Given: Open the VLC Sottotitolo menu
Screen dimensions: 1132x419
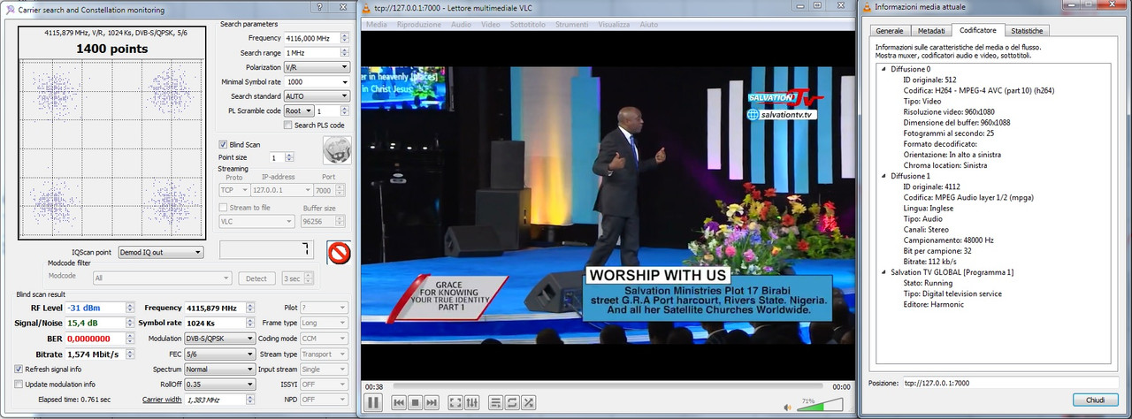Looking at the screenshot, I should (x=528, y=25).
